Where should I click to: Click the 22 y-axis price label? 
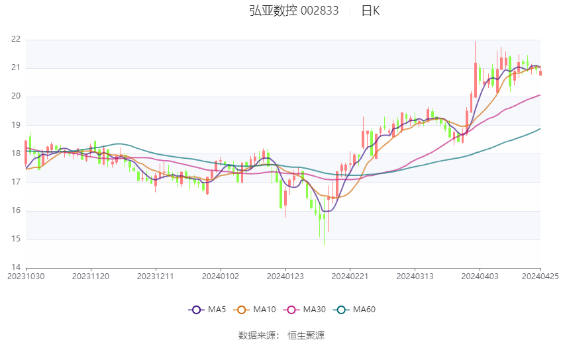coord(16,40)
